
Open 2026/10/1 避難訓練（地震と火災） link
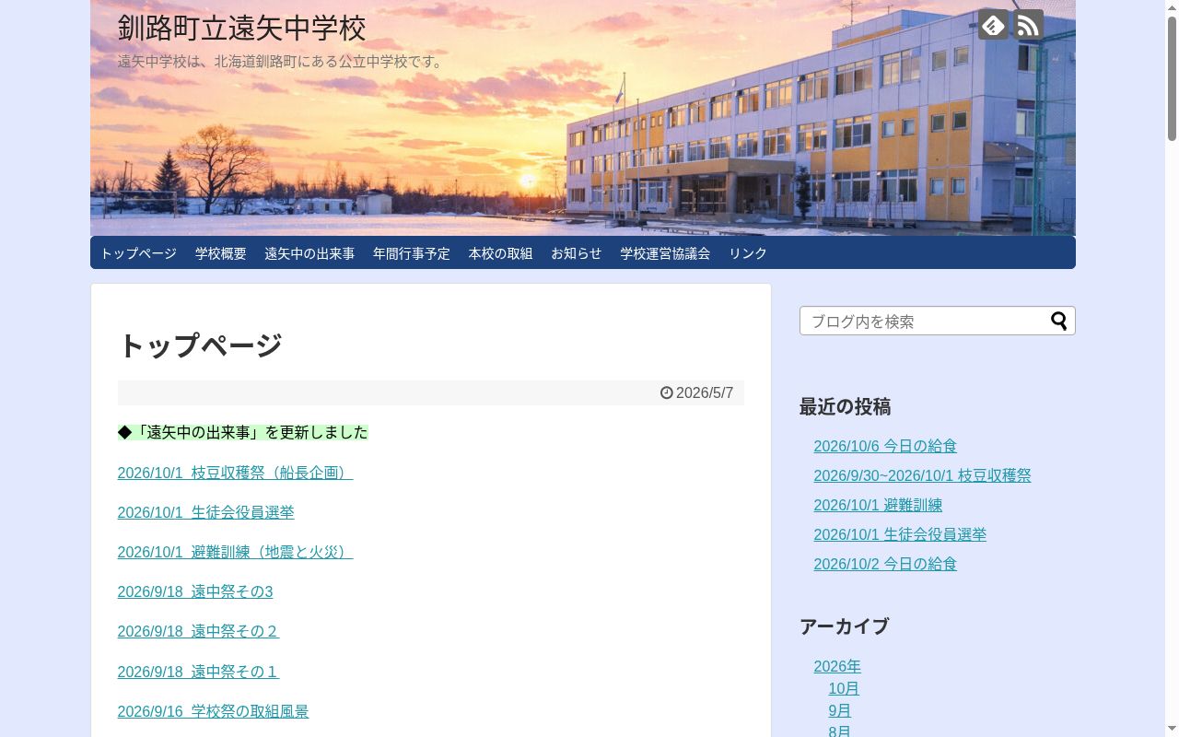click(x=235, y=552)
